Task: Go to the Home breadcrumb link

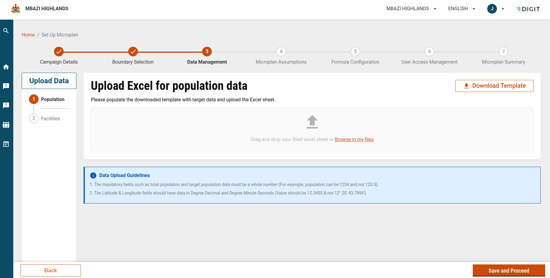Action: (28, 35)
